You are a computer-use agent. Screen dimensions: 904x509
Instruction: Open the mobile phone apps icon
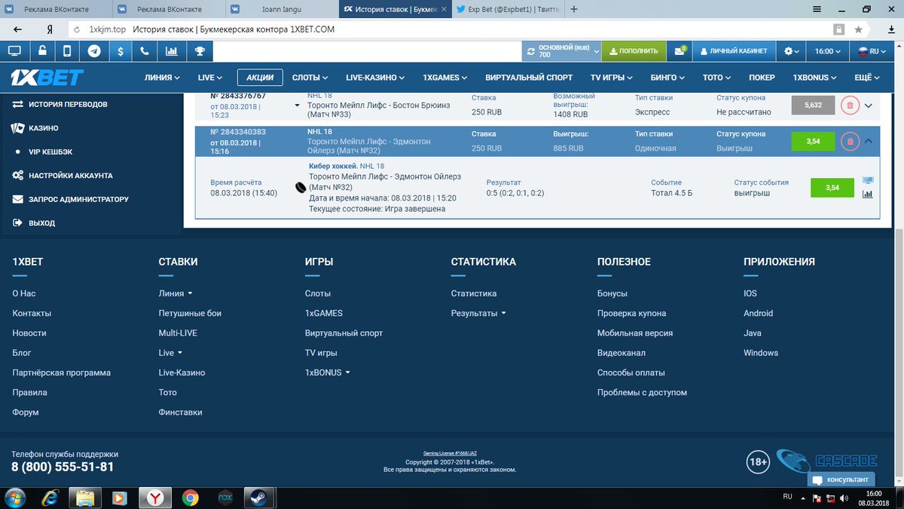pyautogui.click(x=68, y=51)
